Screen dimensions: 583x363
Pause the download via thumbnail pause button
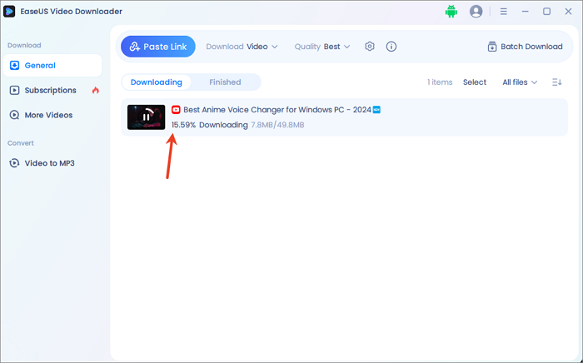click(146, 117)
